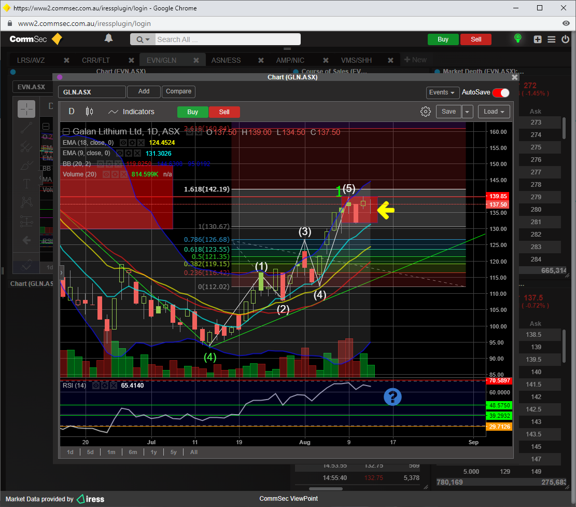The image size is (576, 507).
Task: Click the header Sell button
Action: pos(476,39)
